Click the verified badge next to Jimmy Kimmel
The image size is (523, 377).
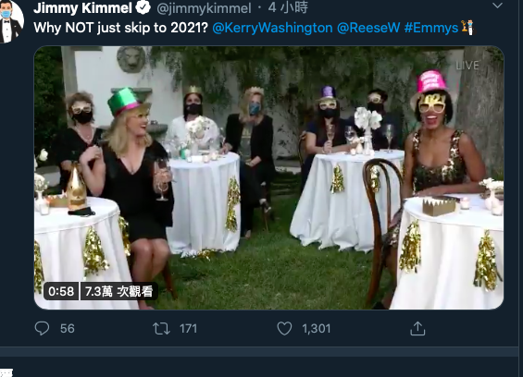tap(143, 7)
